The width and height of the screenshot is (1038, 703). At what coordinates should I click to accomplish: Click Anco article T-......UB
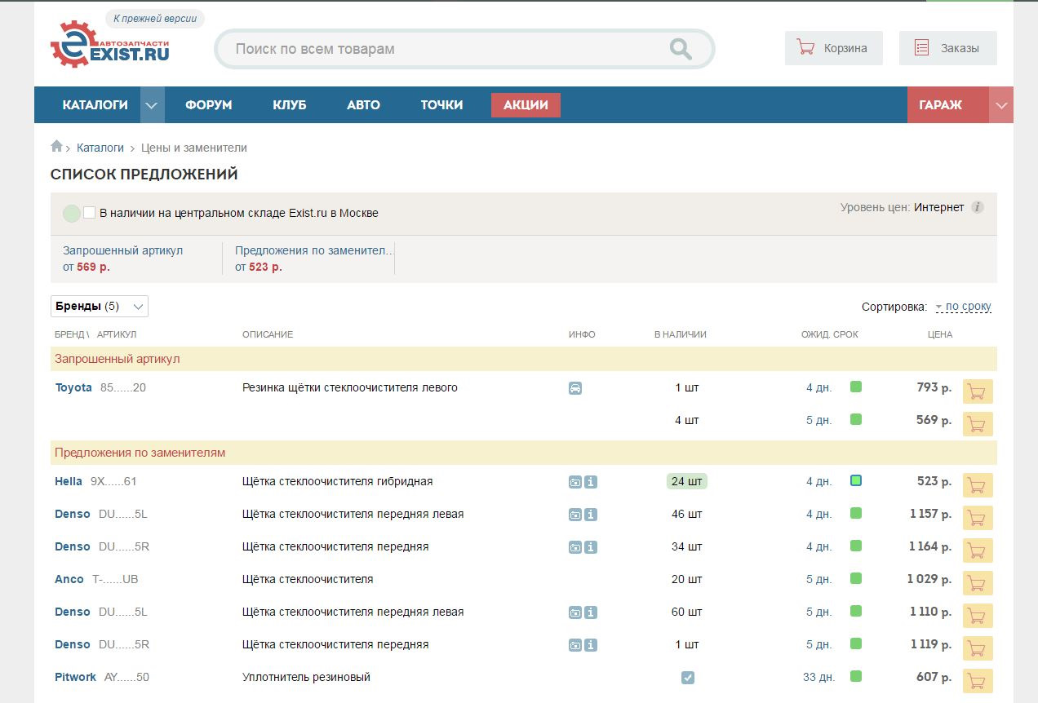115,579
